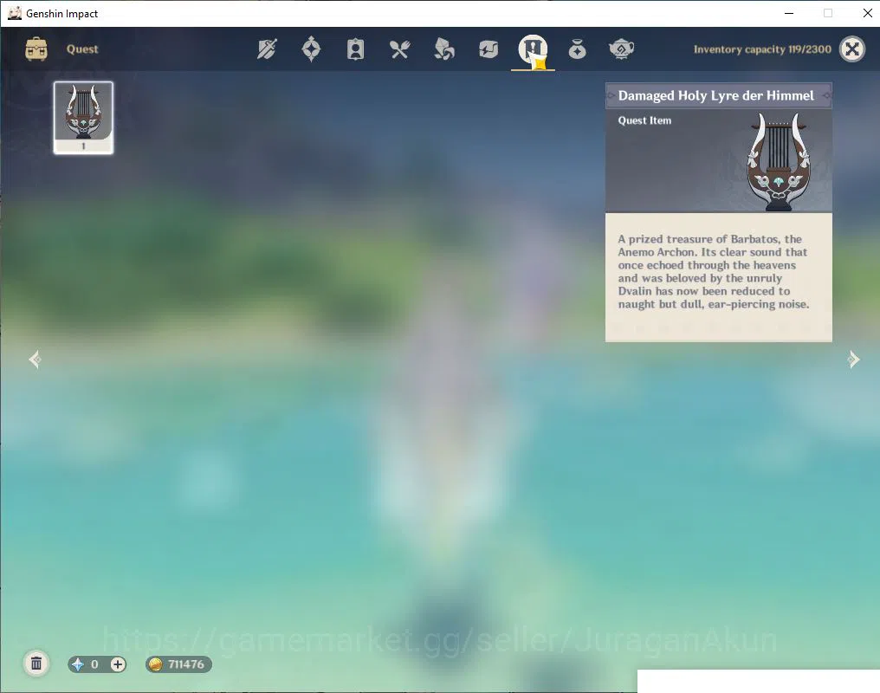Click the Mora coin balance 711476

(178, 664)
